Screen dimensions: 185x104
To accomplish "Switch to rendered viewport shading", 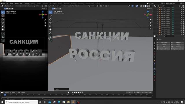I will point(149,6).
